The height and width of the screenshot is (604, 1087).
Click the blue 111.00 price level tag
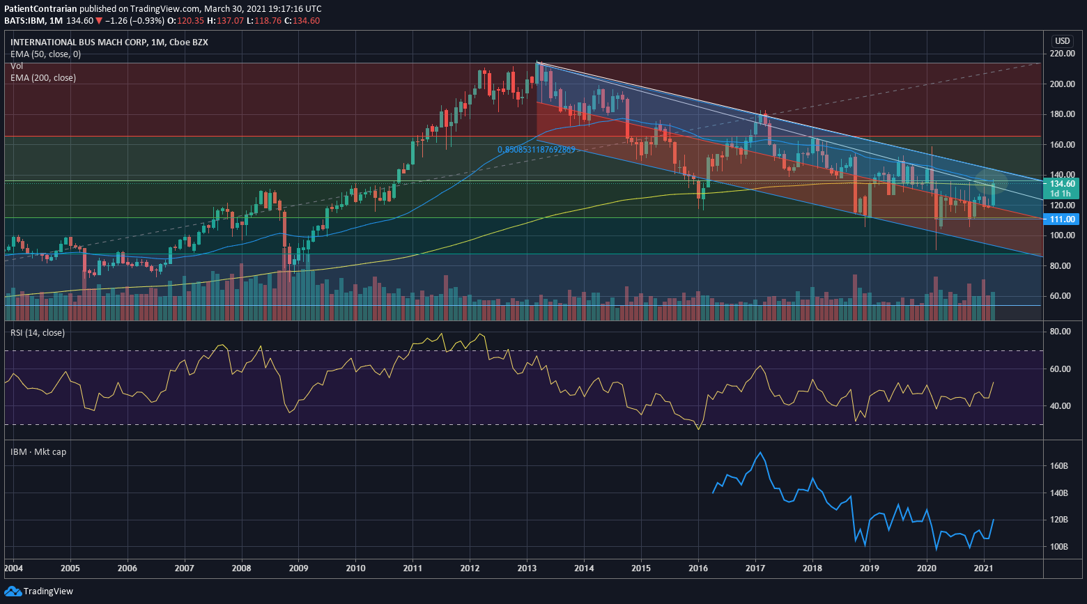point(1061,219)
